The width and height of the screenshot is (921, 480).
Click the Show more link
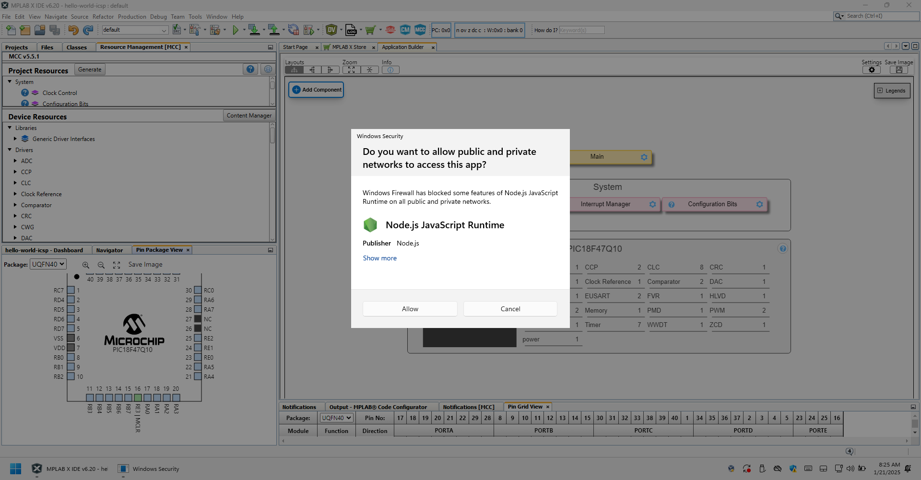(380, 258)
